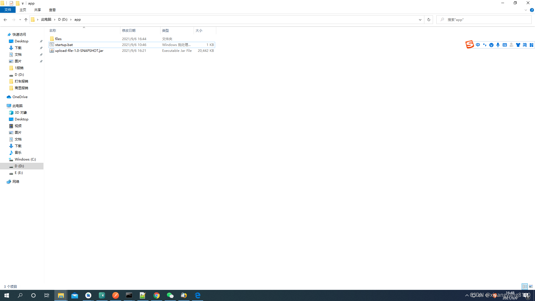Refresh the app folder view

pyautogui.click(x=429, y=20)
